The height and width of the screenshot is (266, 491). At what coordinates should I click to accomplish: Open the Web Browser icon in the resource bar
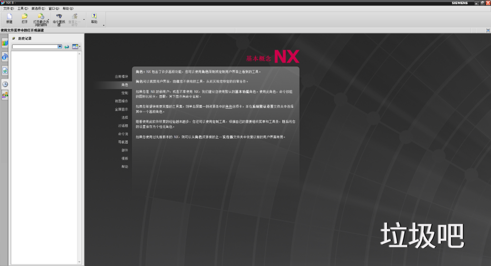pyautogui.click(x=5, y=69)
